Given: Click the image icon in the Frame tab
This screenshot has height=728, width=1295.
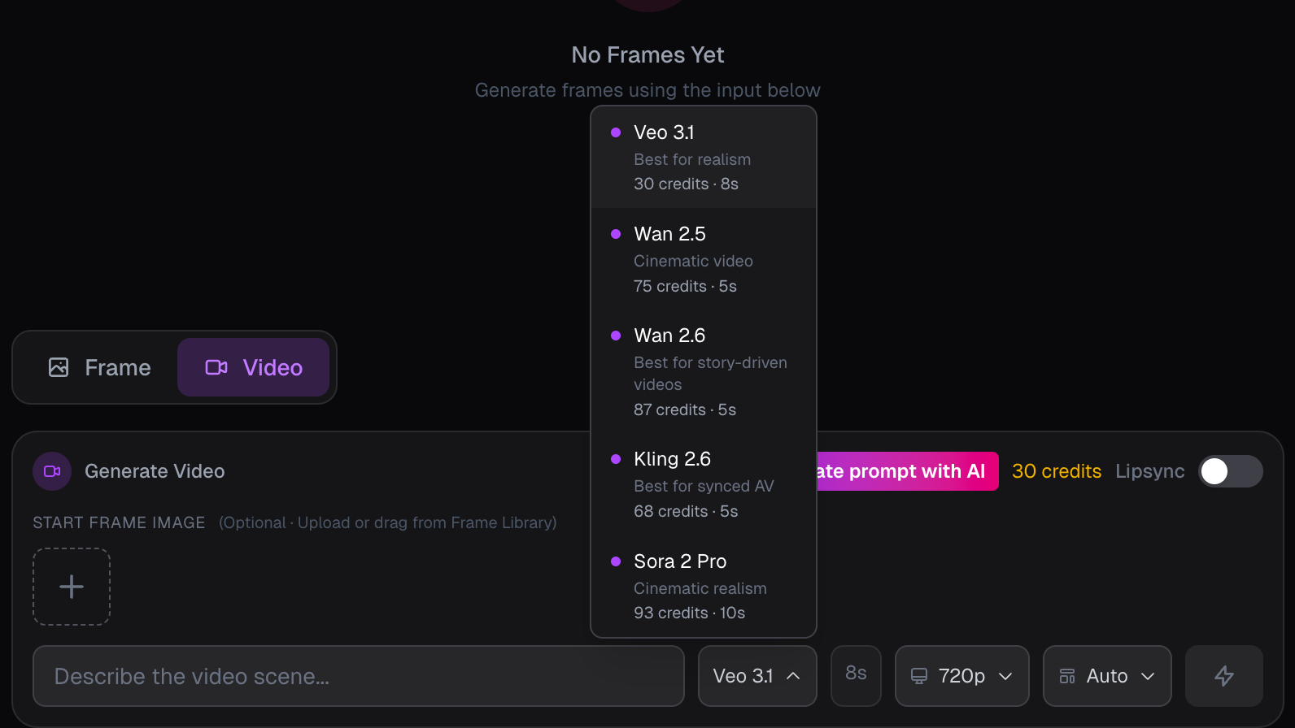Looking at the screenshot, I should coord(59,367).
